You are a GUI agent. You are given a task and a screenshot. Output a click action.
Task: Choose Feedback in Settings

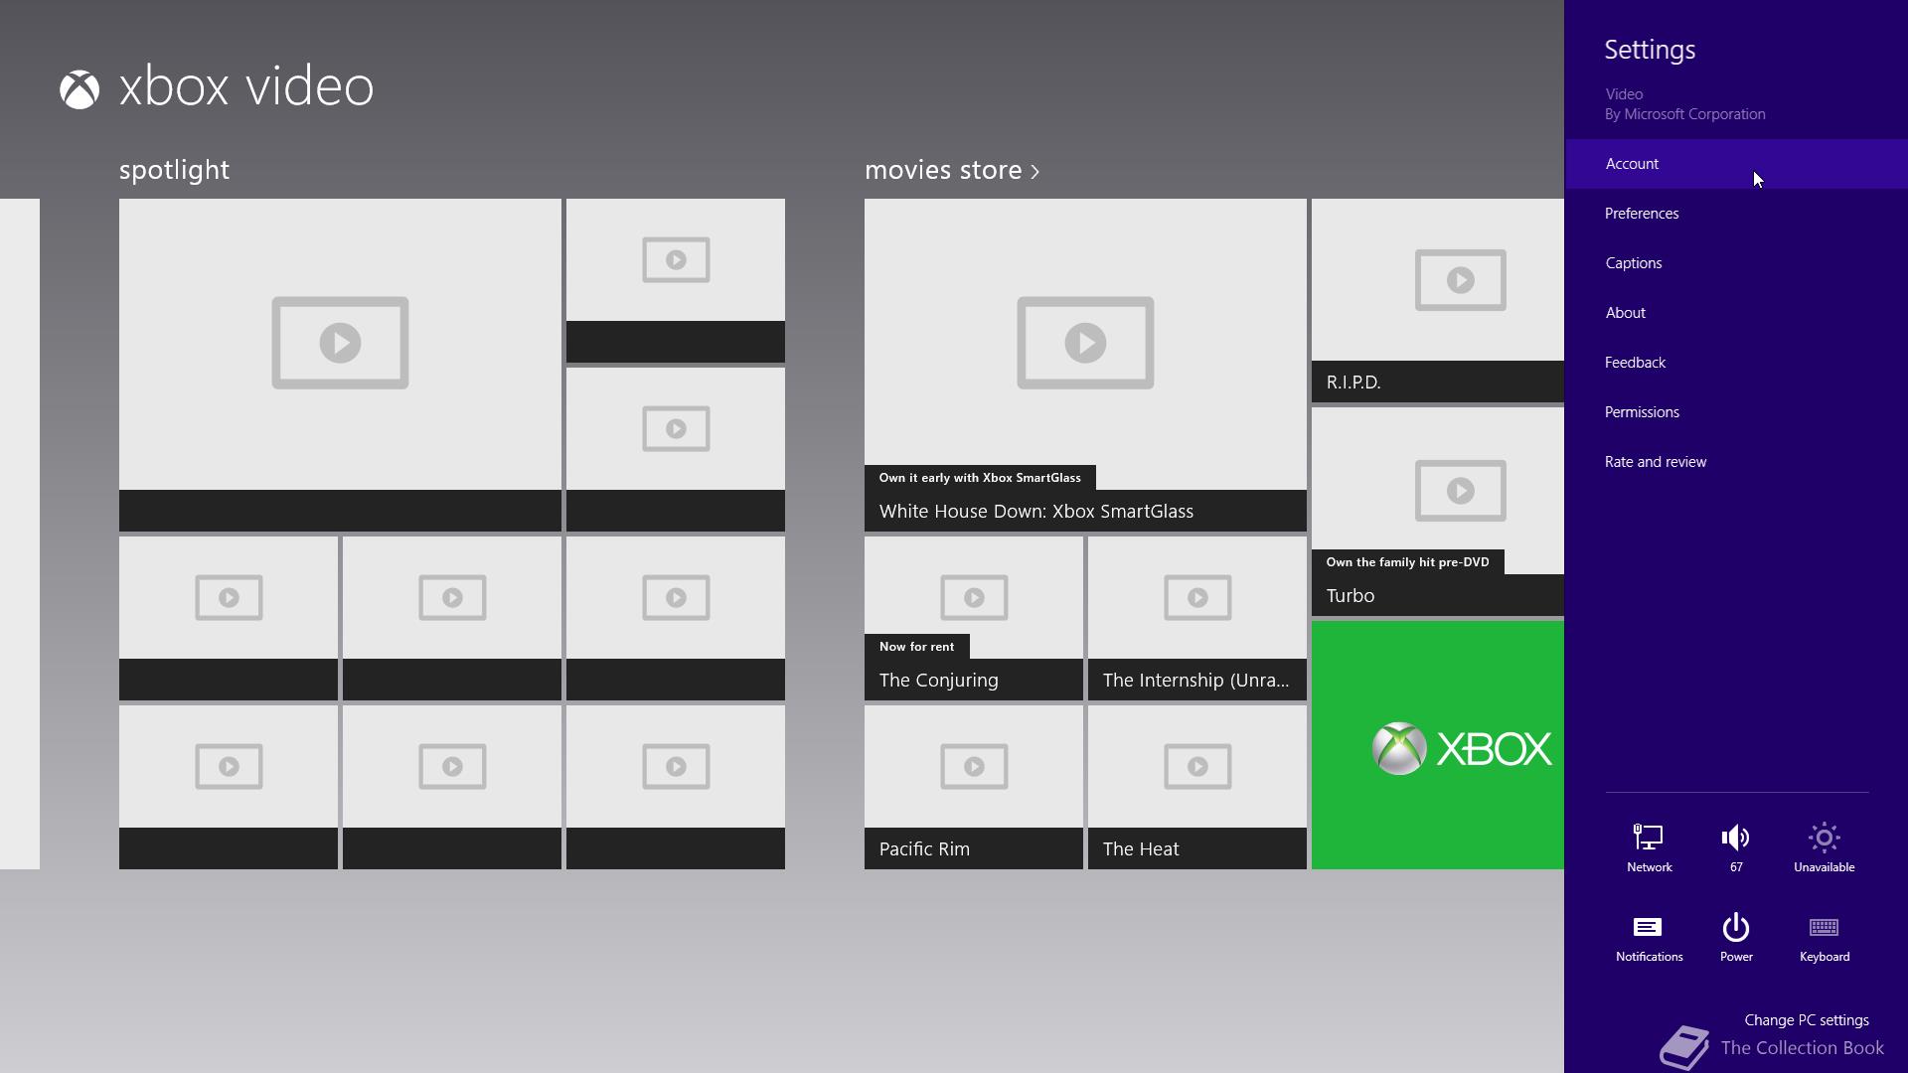(1736, 363)
